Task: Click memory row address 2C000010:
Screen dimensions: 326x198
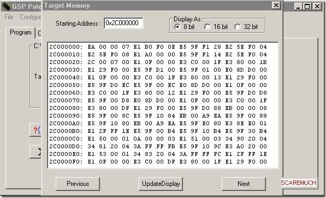Action: click(x=66, y=54)
